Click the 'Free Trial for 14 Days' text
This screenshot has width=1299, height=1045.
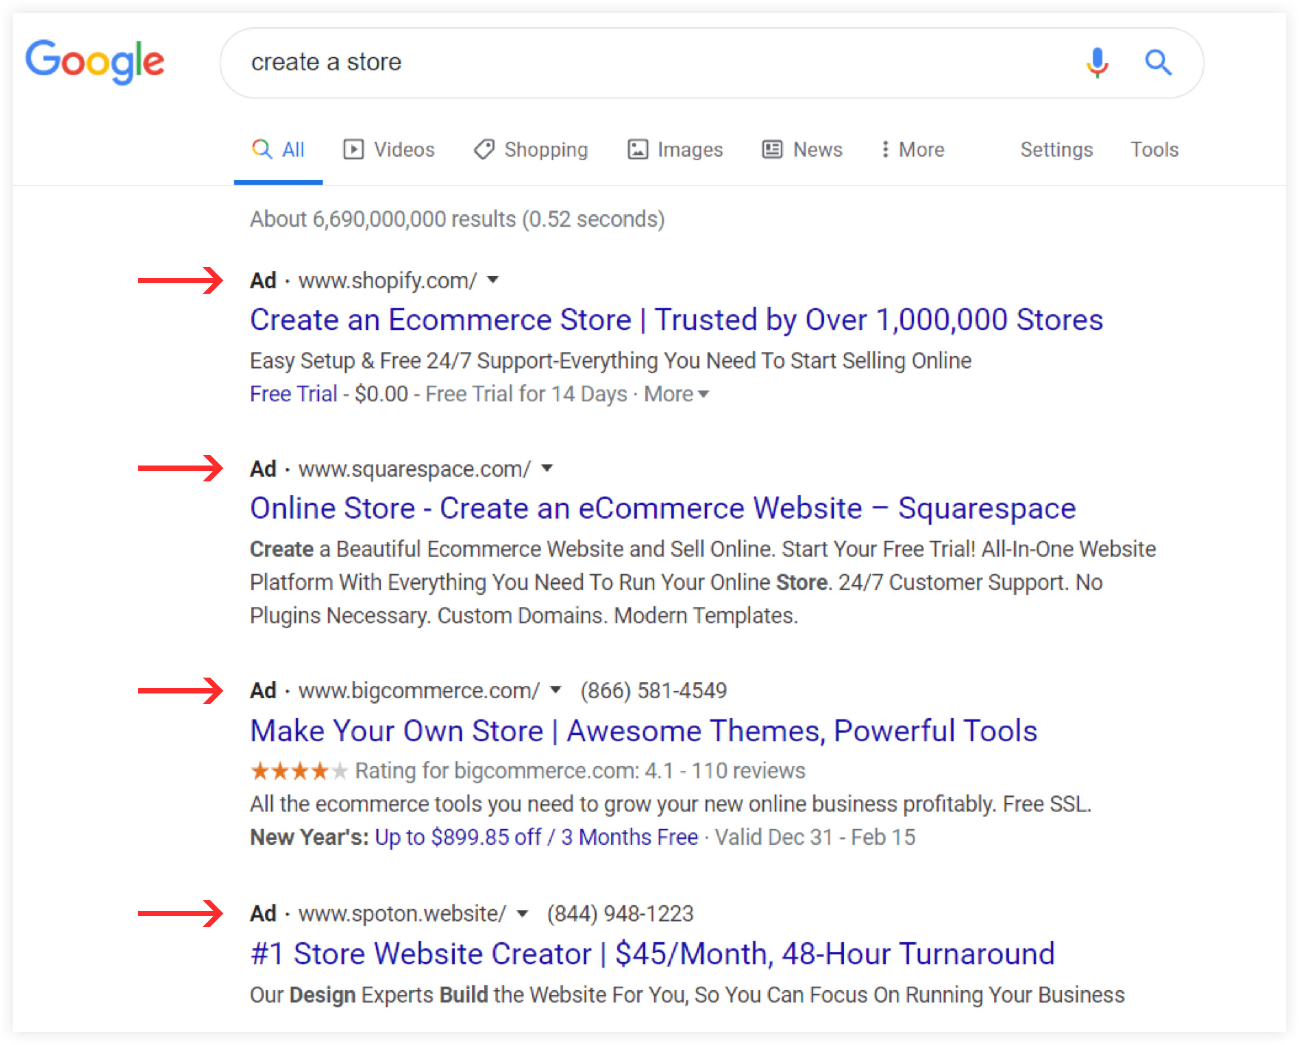click(x=526, y=394)
